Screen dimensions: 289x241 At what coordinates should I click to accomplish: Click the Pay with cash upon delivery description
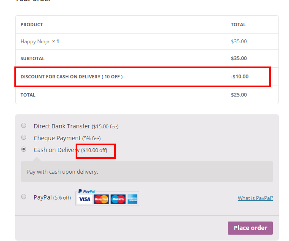click(x=62, y=172)
